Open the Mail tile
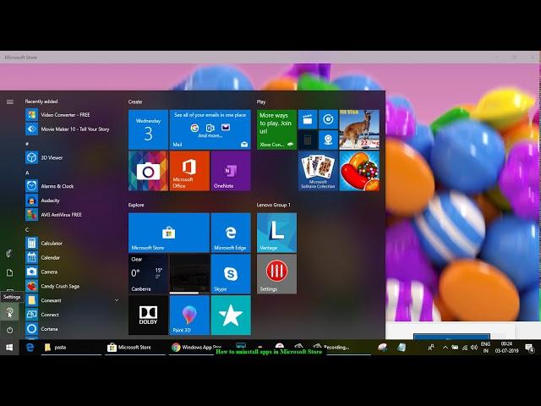 tap(210, 129)
